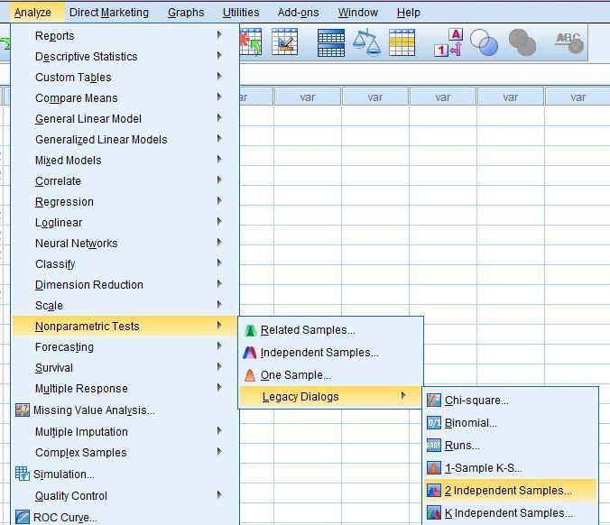Expand the Quality Control submenu arrow

[x=219, y=495]
